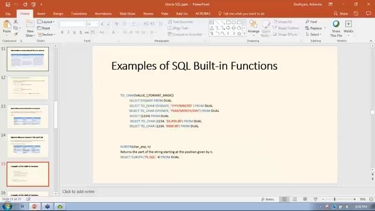Viewport: 375px width, 211px height.
Task: Open the Layout dropdown
Action: click(46, 22)
